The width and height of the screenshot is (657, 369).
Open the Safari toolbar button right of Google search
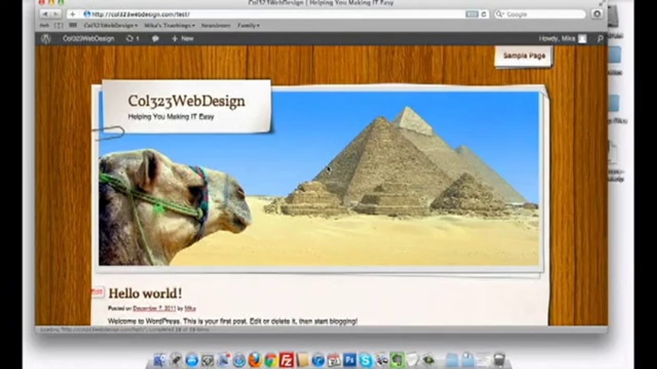point(596,14)
